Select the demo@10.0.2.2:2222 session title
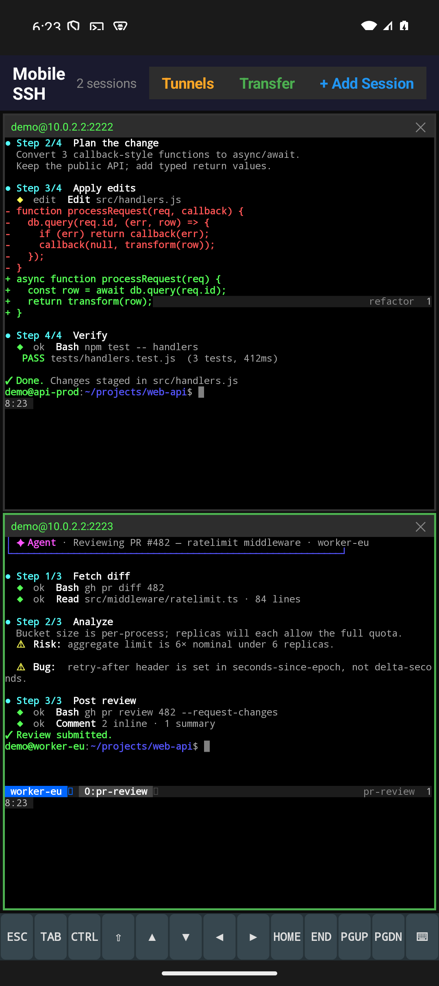This screenshot has height=986, width=439. [x=62, y=127]
